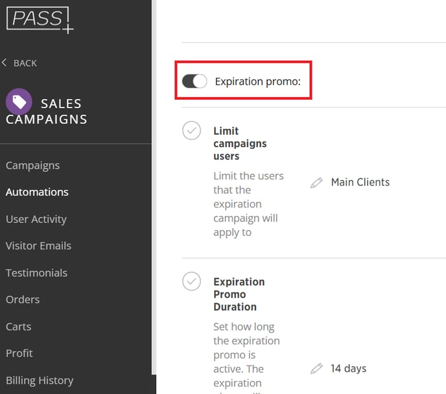
Task: Click the pencil icon beside Main Clients
Action: coord(316,183)
